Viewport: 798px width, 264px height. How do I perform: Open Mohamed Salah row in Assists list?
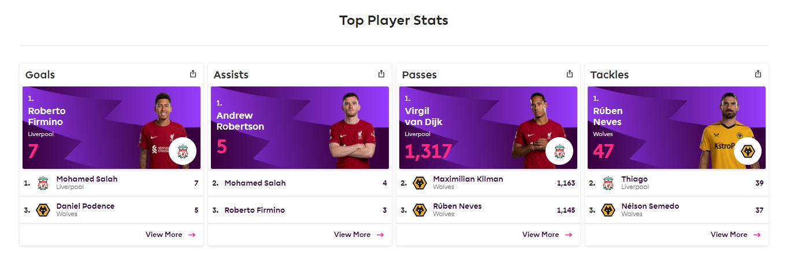tap(300, 183)
